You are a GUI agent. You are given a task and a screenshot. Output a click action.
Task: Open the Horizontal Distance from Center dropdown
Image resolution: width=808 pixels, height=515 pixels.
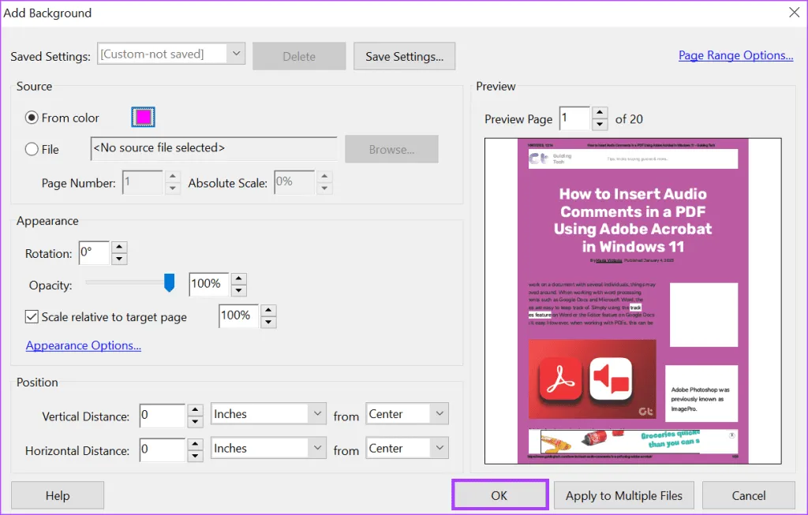pyautogui.click(x=439, y=448)
